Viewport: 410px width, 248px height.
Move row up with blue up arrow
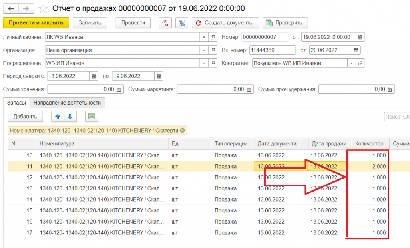click(58, 117)
